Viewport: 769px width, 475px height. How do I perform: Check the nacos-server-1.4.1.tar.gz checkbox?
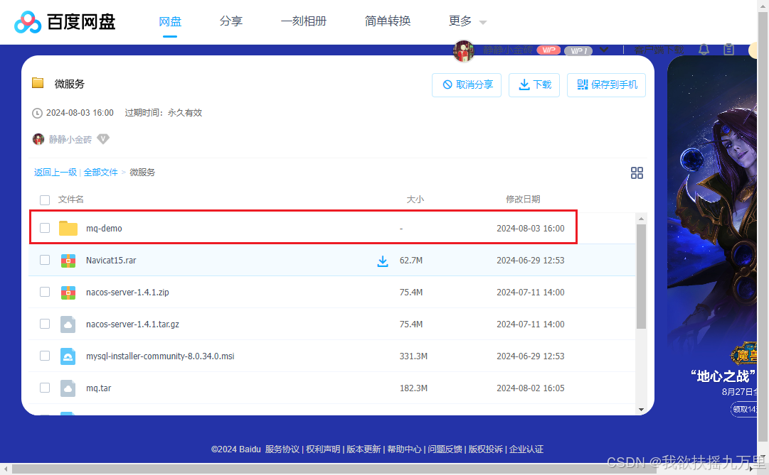click(x=45, y=324)
